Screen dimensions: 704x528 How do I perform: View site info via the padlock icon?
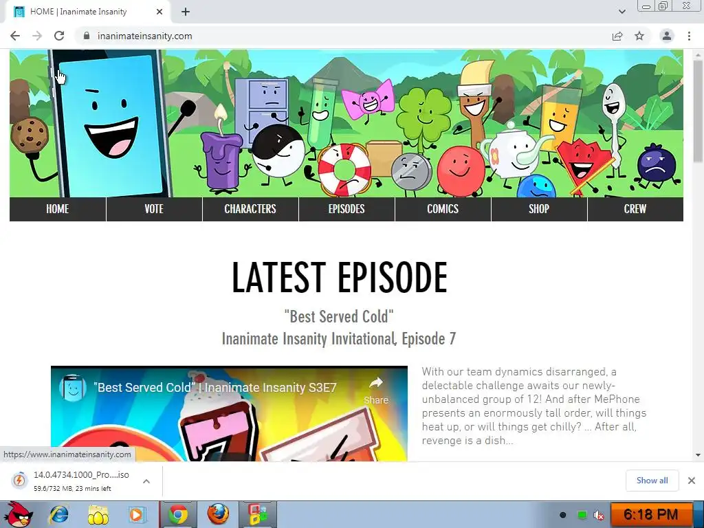[87, 36]
